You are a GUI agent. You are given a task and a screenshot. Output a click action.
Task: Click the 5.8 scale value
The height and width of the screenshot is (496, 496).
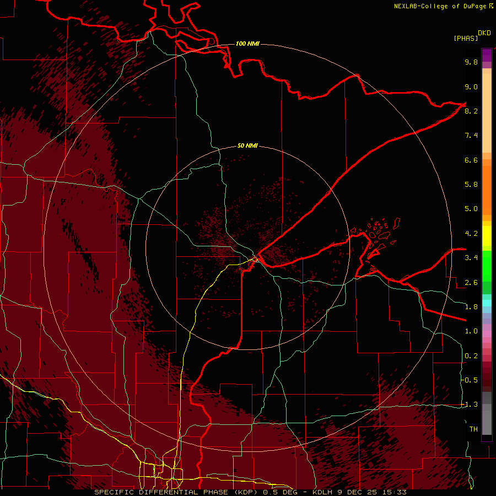click(471, 185)
